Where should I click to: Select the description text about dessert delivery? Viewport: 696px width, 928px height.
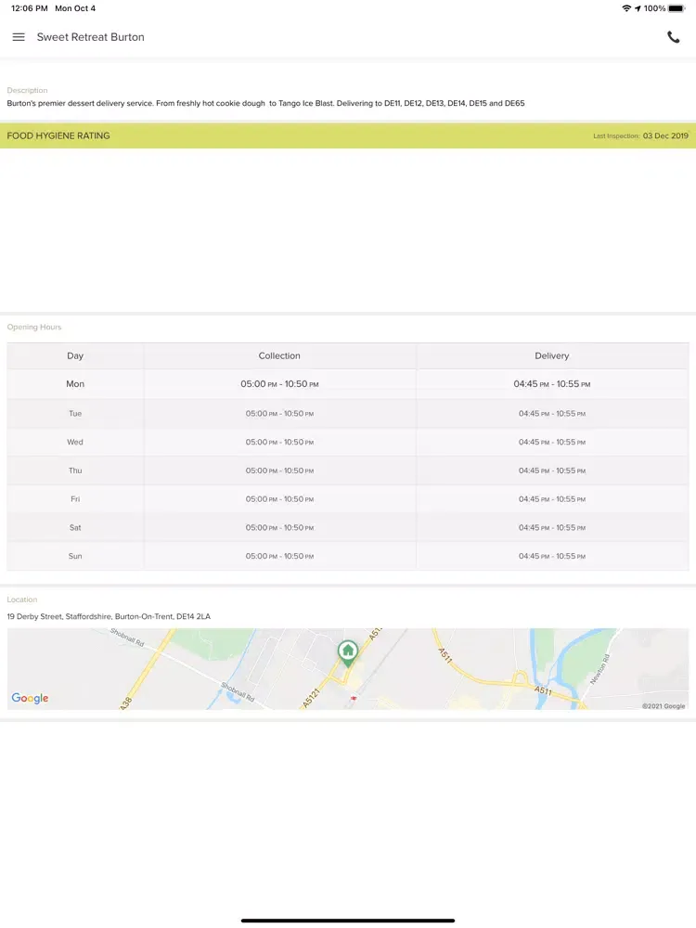[x=265, y=103]
